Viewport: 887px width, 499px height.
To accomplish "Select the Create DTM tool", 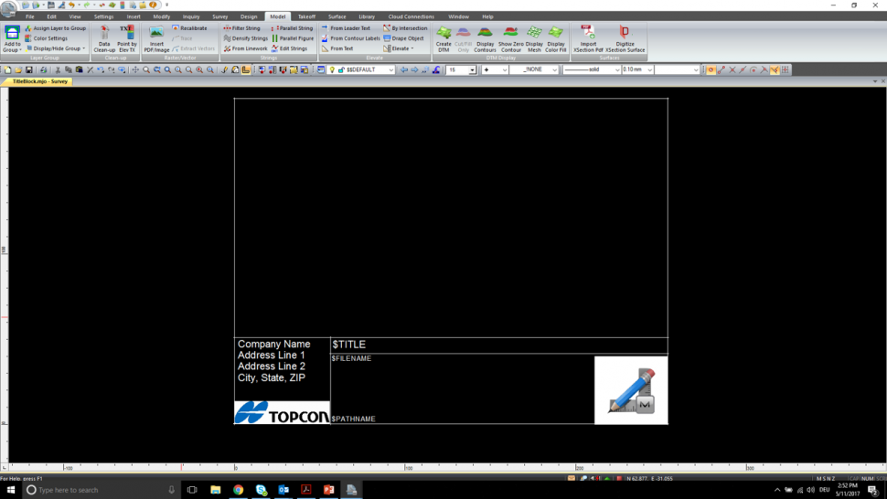I will (443, 37).
